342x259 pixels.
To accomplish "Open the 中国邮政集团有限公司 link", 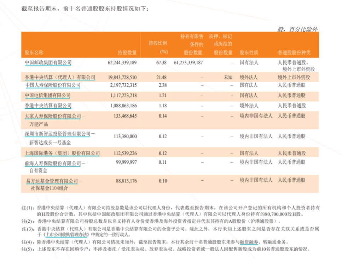I will point(48,63).
